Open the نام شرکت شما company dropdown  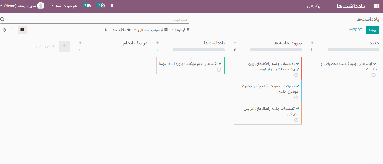point(65,6)
